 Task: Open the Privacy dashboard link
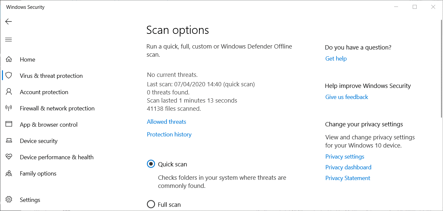(x=348, y=167)
